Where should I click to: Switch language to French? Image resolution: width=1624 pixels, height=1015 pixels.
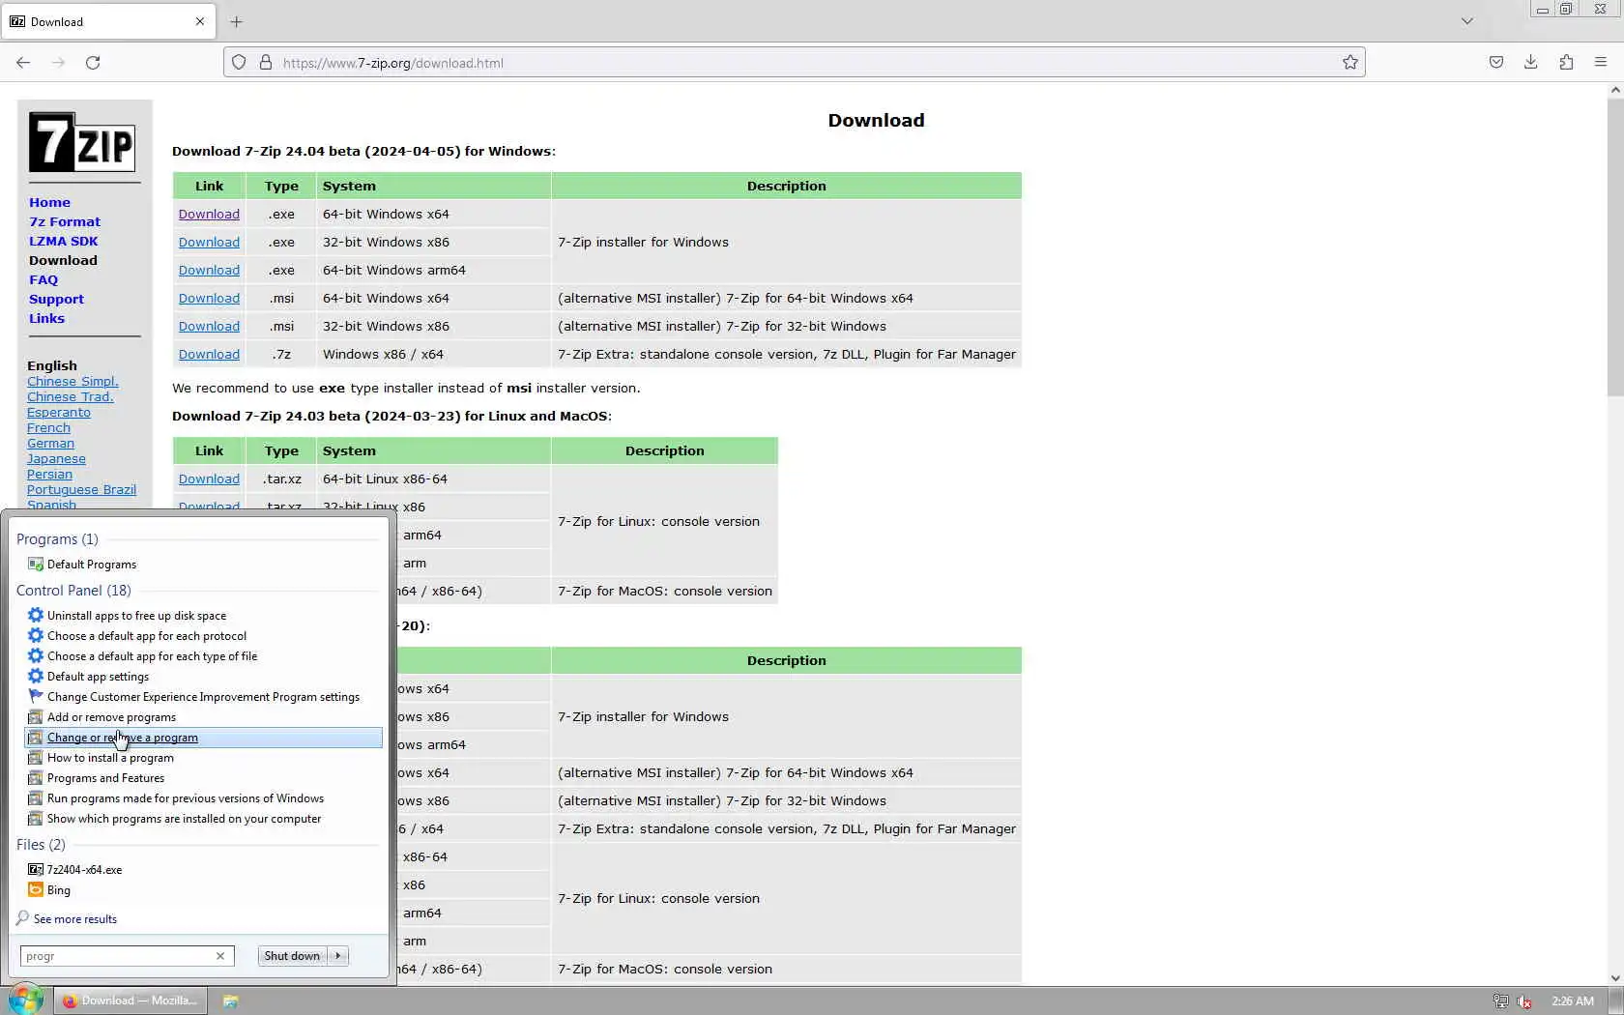coord(48,428)
